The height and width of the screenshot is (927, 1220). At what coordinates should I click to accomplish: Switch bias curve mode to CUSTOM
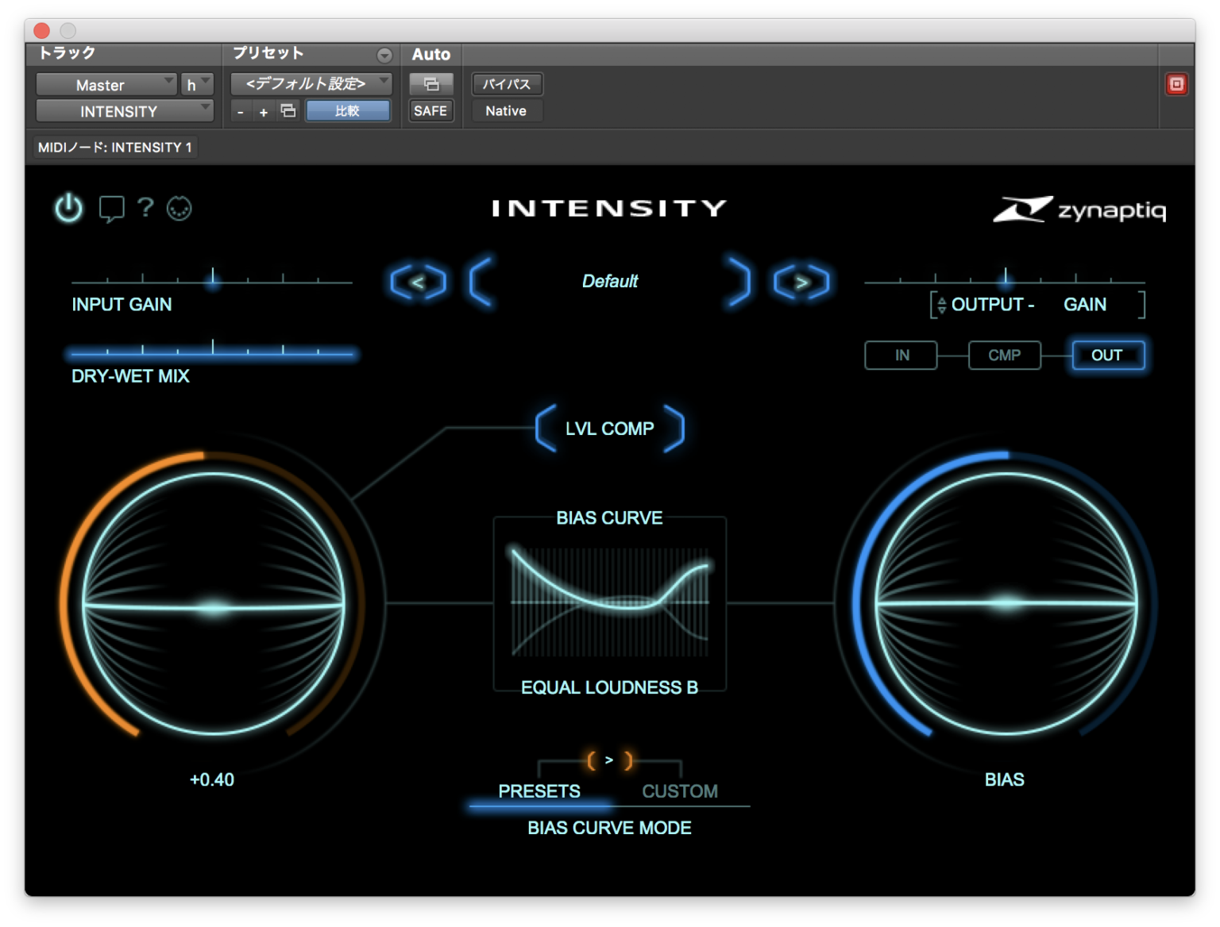click(680, 790)
